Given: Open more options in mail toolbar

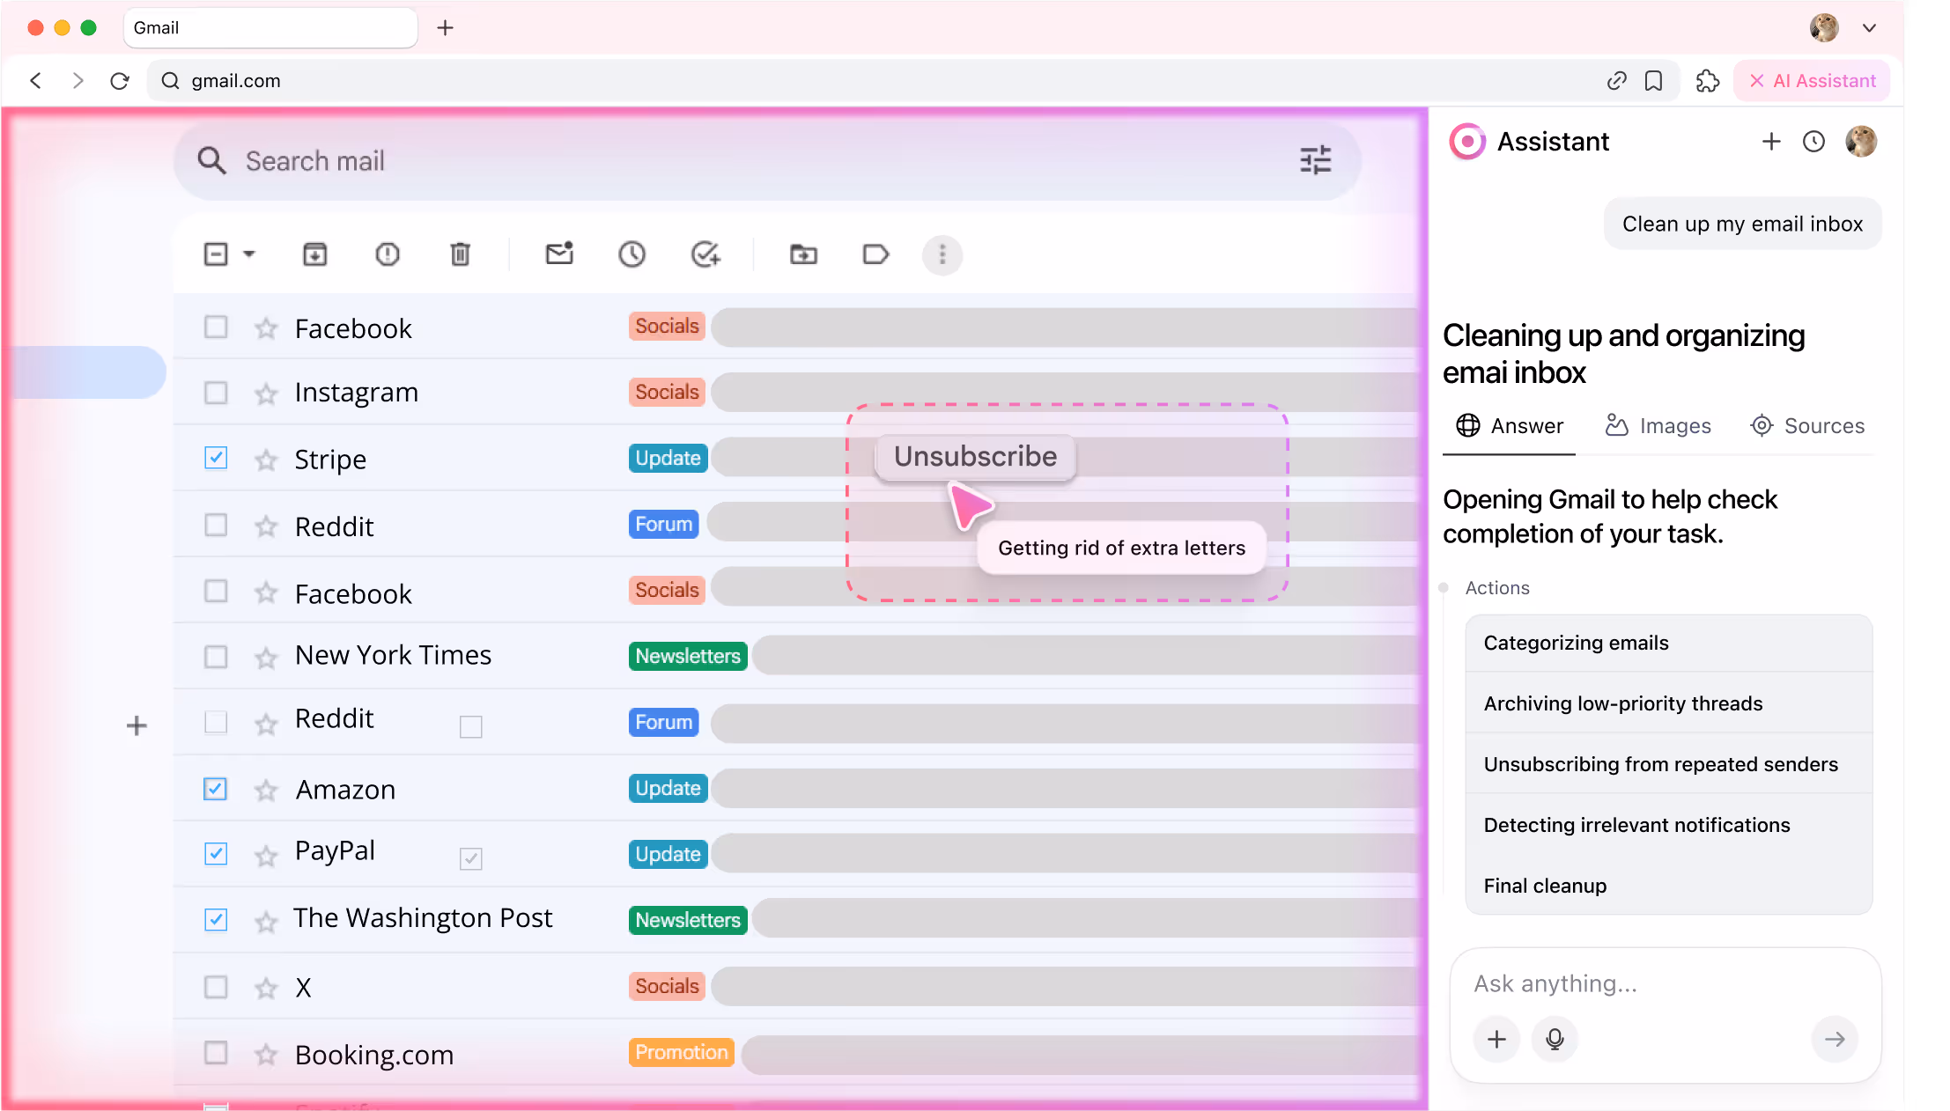Looking at the screenshot, I should [x=942, y=254].
